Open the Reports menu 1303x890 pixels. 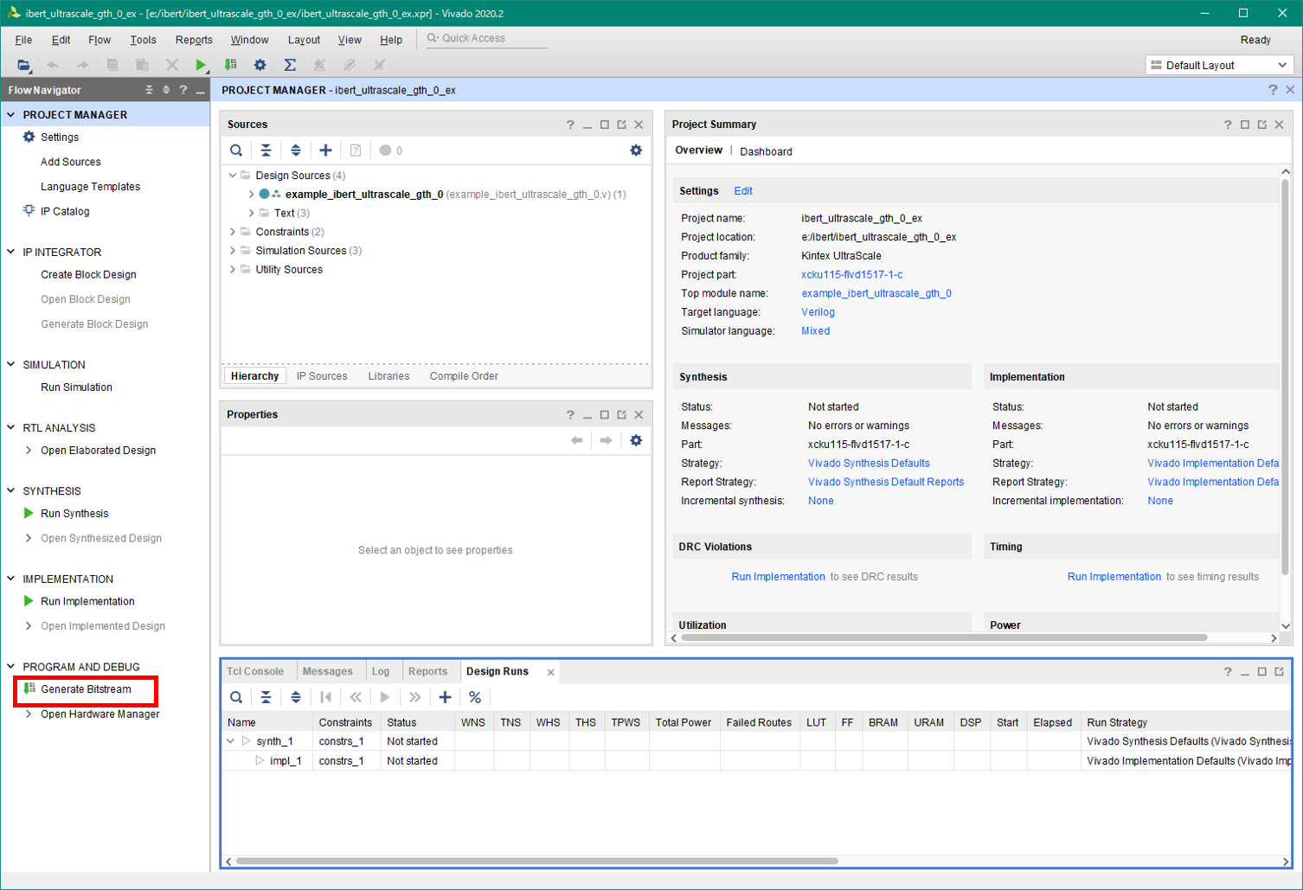click(194, 40)
